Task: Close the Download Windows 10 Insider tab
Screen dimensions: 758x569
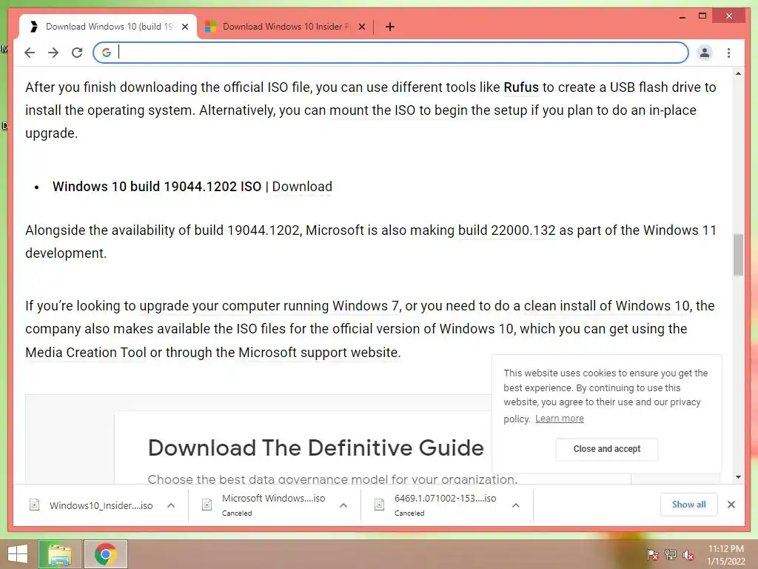Action: (361, 27)
